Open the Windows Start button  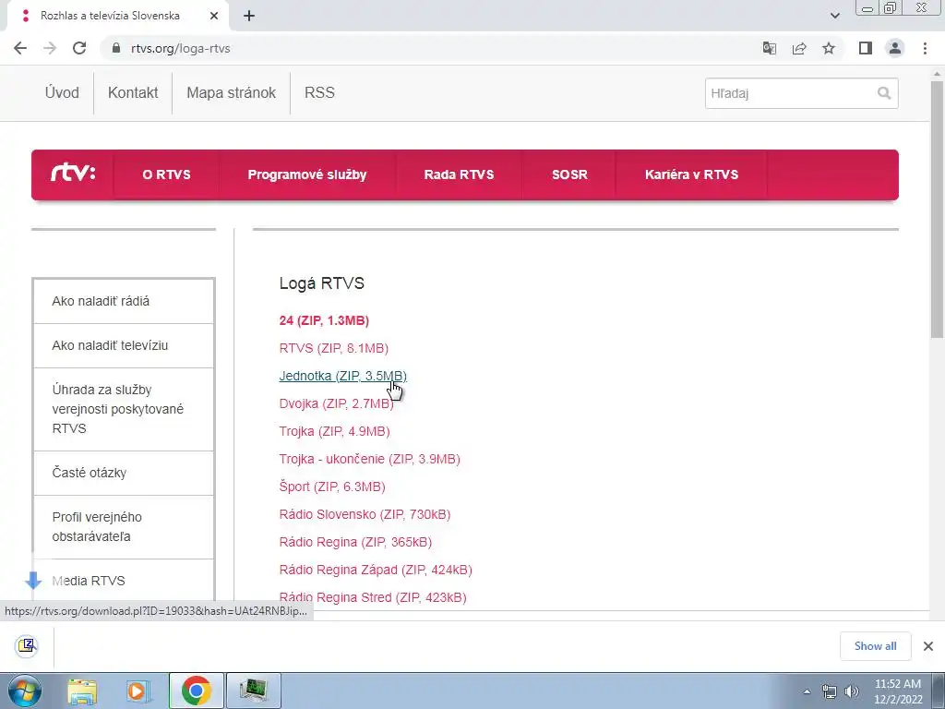(25, 691)
